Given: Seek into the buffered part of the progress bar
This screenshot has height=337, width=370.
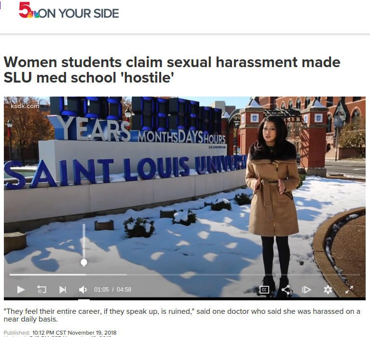Looking at the screenshot, I should click(106, 275).
